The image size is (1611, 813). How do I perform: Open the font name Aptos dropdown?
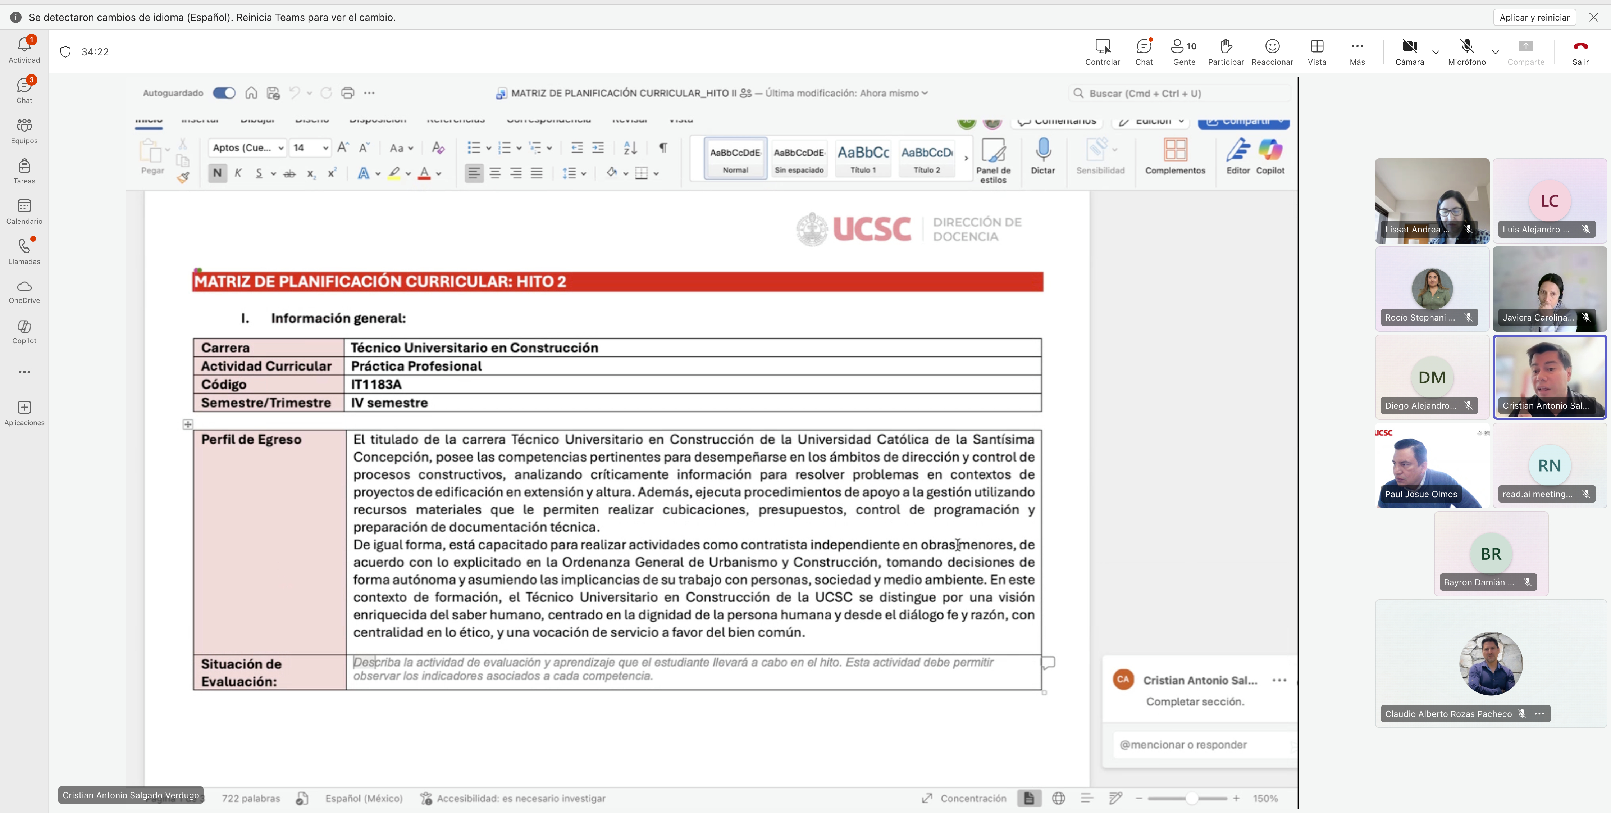281,148
